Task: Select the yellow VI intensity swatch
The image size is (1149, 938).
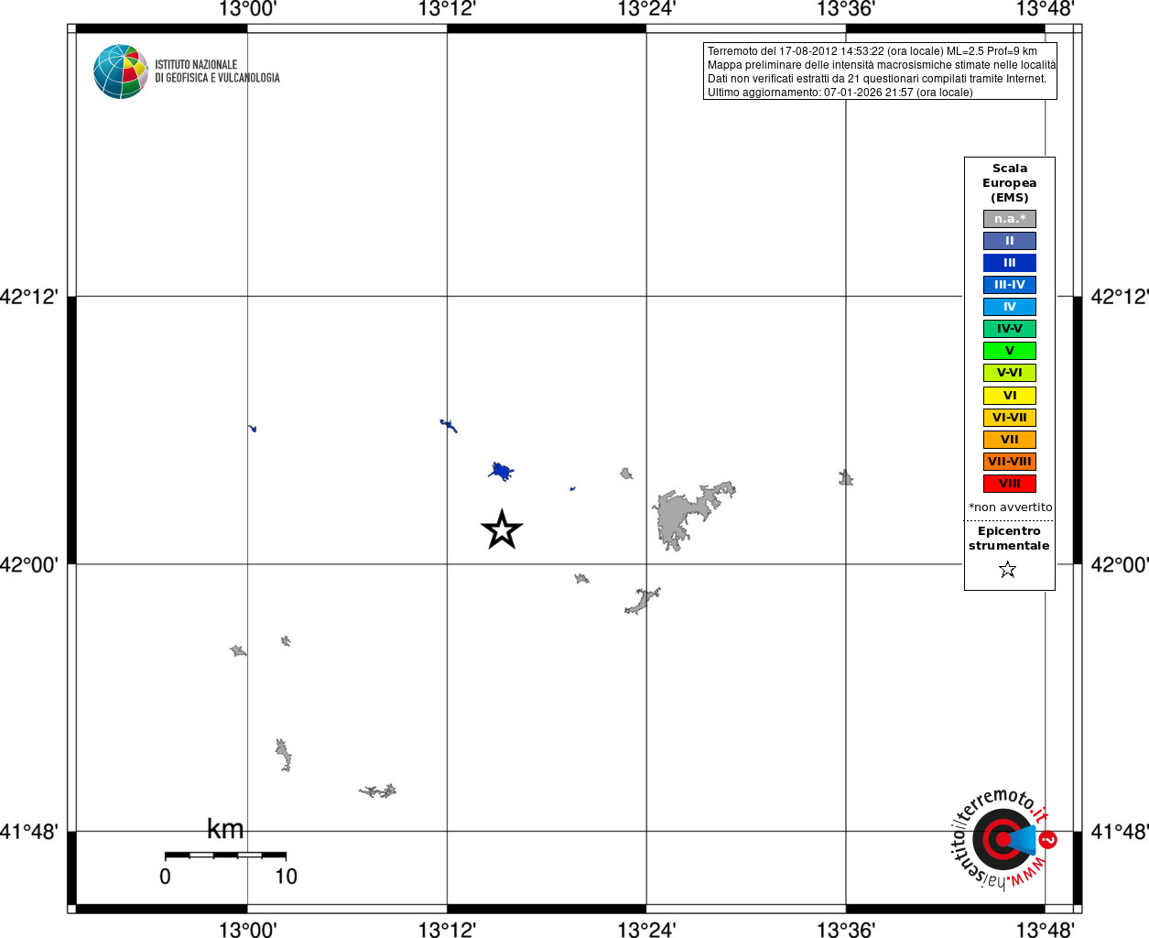Action: [x=1010, y=396]
